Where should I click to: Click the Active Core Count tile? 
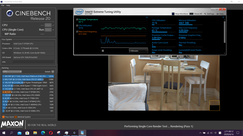coord(163,44)
